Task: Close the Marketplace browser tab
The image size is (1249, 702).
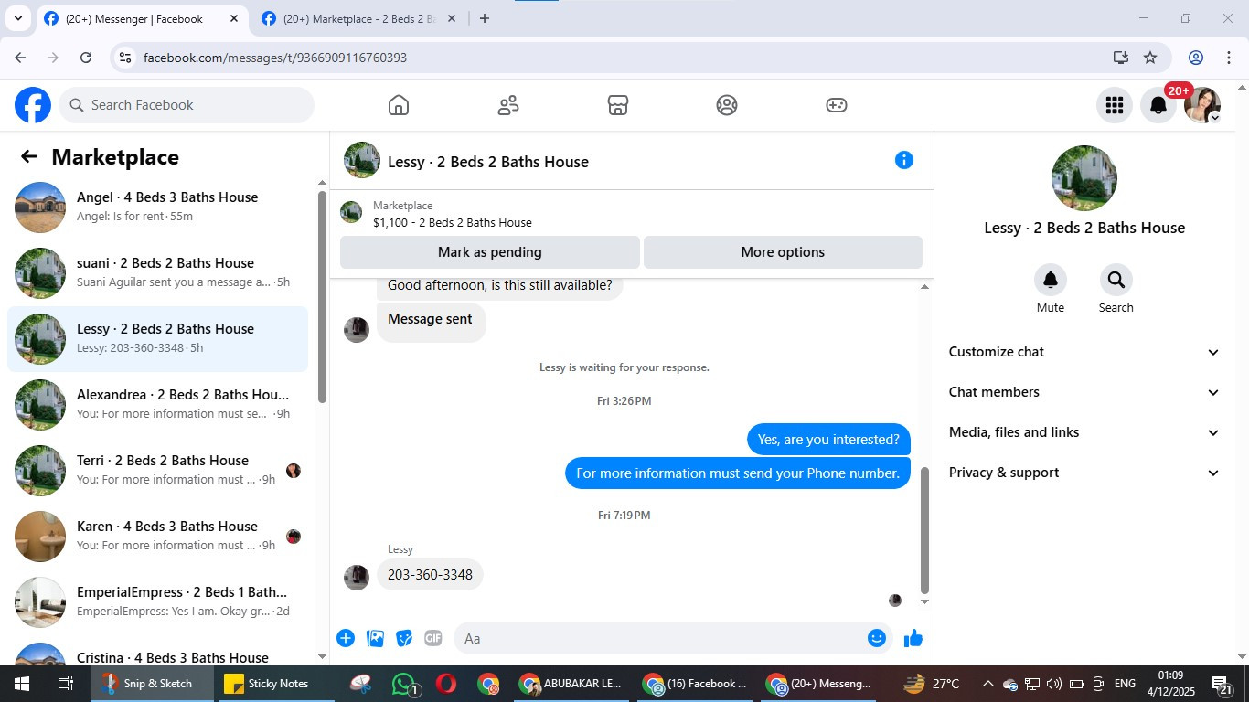Action: 451,18
